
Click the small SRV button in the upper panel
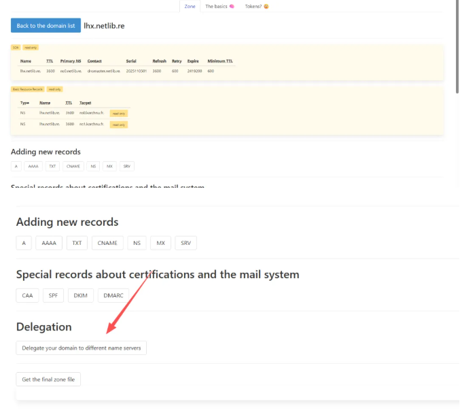click(126, 166)
